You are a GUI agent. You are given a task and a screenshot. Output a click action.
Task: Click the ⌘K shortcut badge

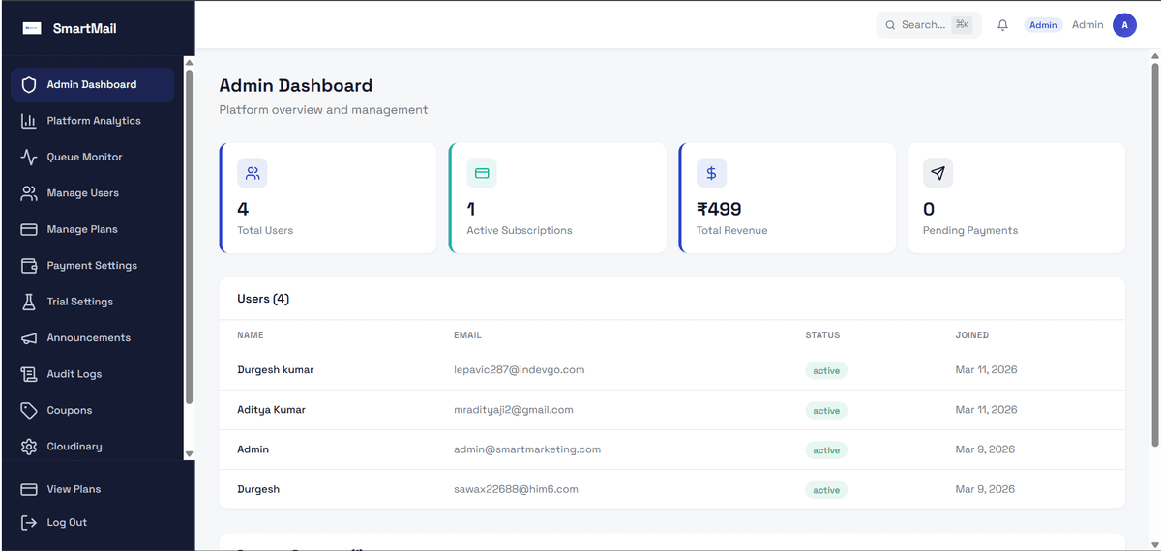[962, 25]
